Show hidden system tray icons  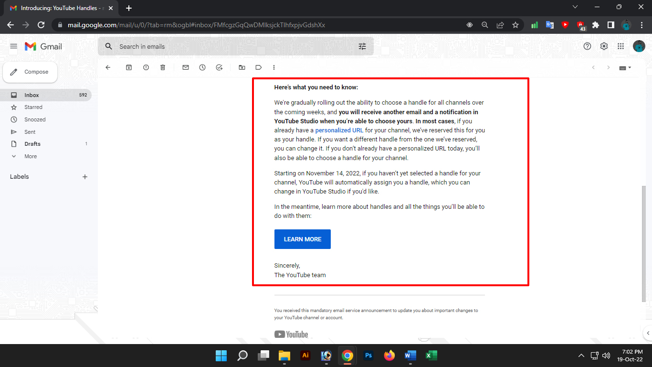pyautogui.click(x=581, y=356)
